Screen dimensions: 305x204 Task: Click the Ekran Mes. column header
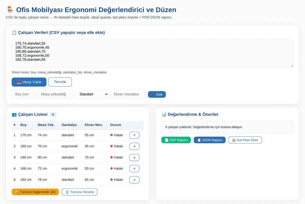[94, 125]
